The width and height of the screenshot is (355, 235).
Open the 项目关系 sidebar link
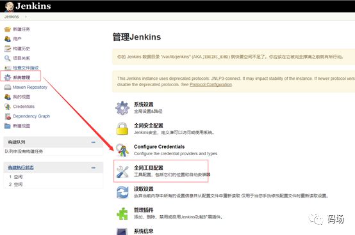(21, 58)
